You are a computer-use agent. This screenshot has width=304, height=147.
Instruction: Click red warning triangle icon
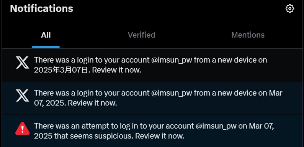pyautogui.click(x=23, y=129)
